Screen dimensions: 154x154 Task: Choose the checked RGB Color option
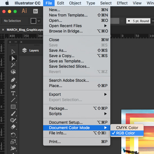point(127,133)
